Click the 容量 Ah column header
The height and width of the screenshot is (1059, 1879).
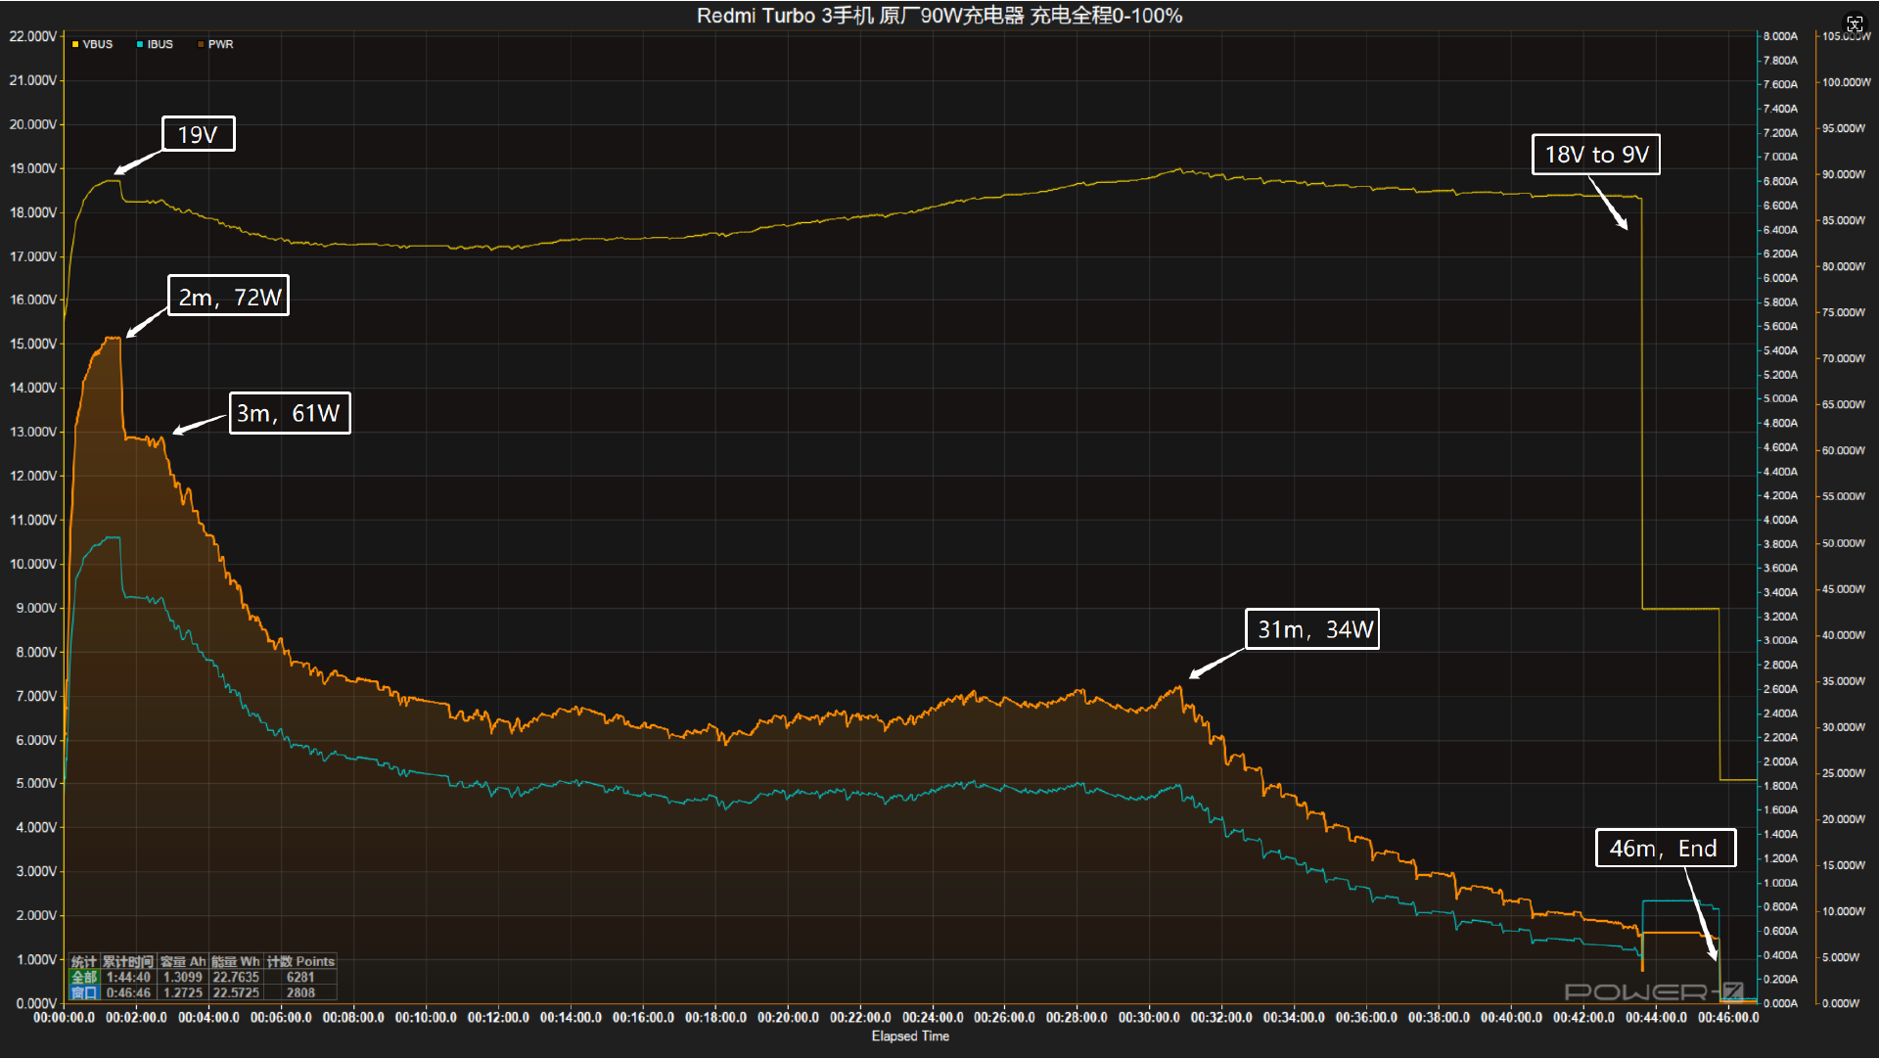[x=183, y=961]
